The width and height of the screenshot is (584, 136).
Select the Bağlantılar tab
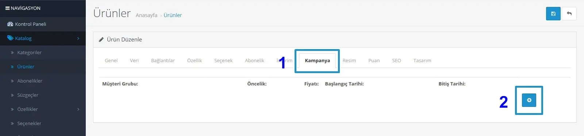(x=163, y=60)
